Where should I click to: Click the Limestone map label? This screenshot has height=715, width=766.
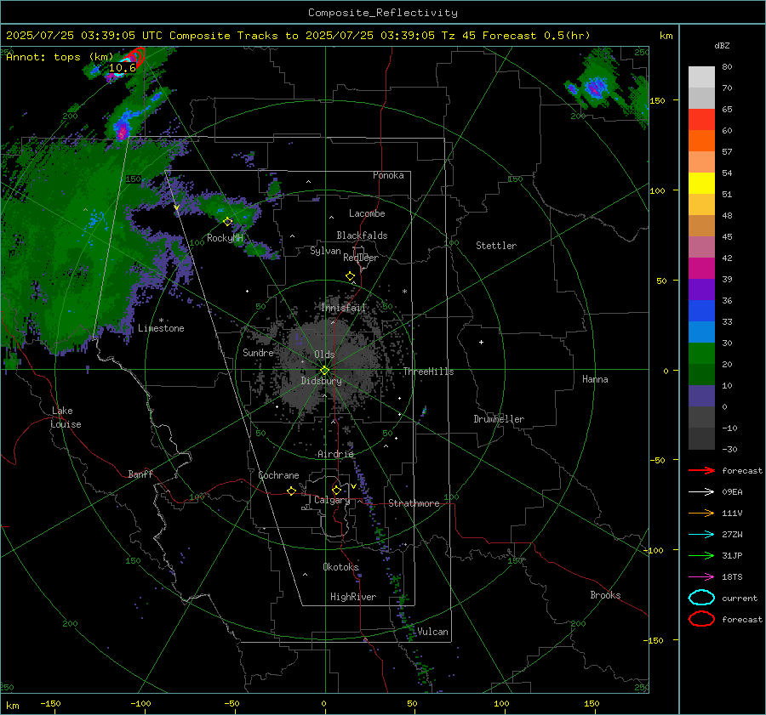pos(161,328)
